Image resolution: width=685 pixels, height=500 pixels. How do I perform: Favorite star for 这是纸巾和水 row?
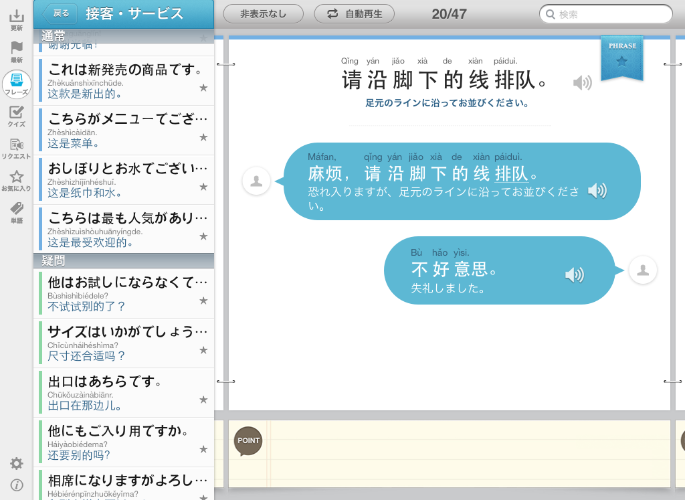coord(203,187)
